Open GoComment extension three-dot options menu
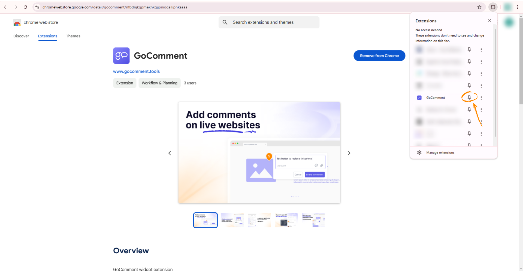The image size is (523, 271). tap(481, 98)
